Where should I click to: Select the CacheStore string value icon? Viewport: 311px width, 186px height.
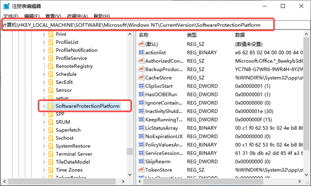point(141,77)
